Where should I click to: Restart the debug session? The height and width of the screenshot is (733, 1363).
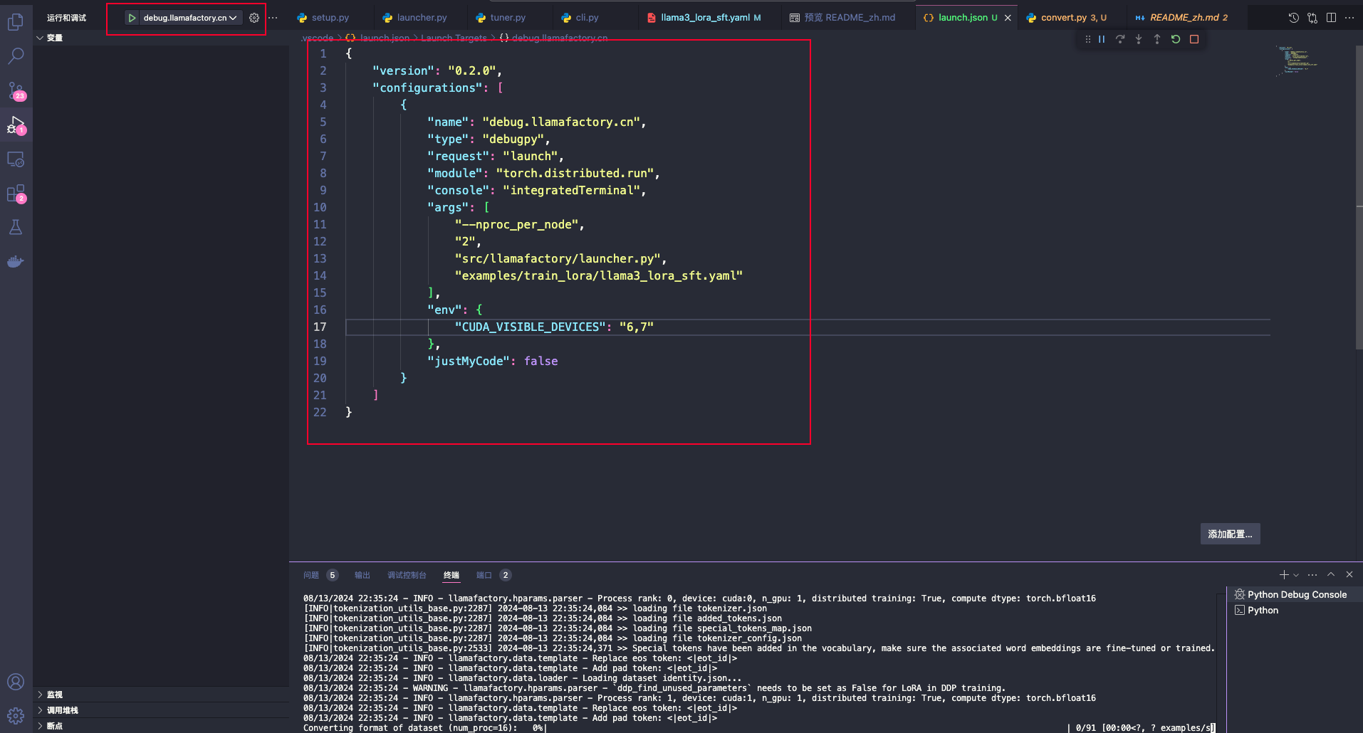[x=1176, y=39]
